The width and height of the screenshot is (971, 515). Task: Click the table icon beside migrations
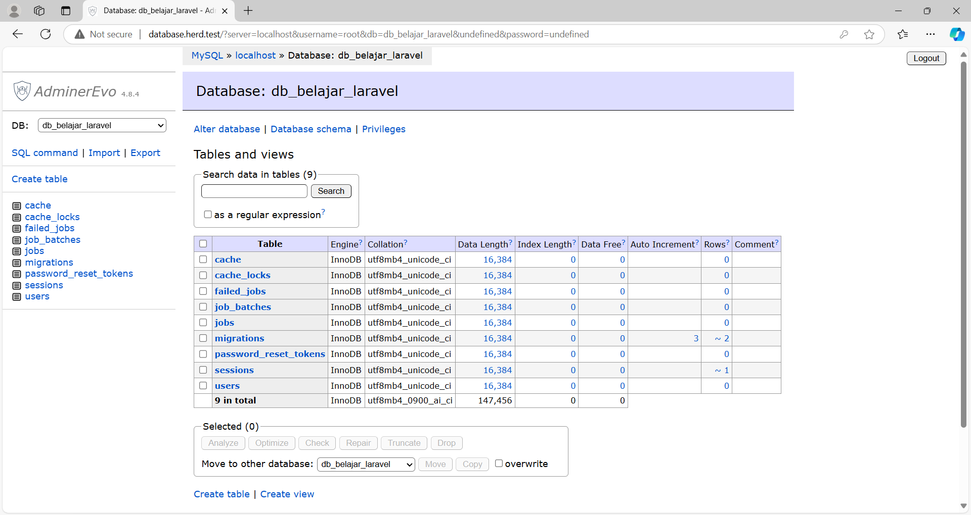click(x=16, y=263)
